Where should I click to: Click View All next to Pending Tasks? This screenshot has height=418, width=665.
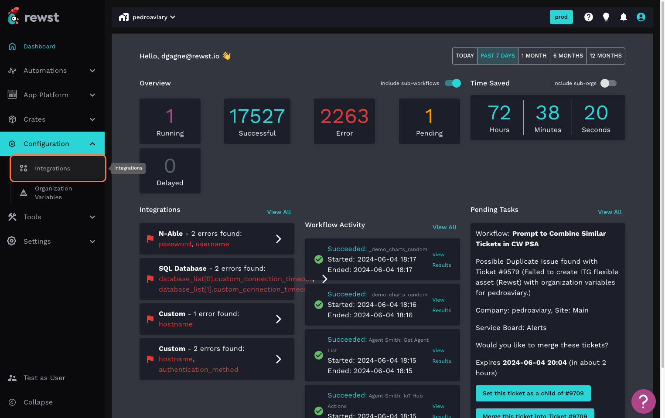[609, 212]
